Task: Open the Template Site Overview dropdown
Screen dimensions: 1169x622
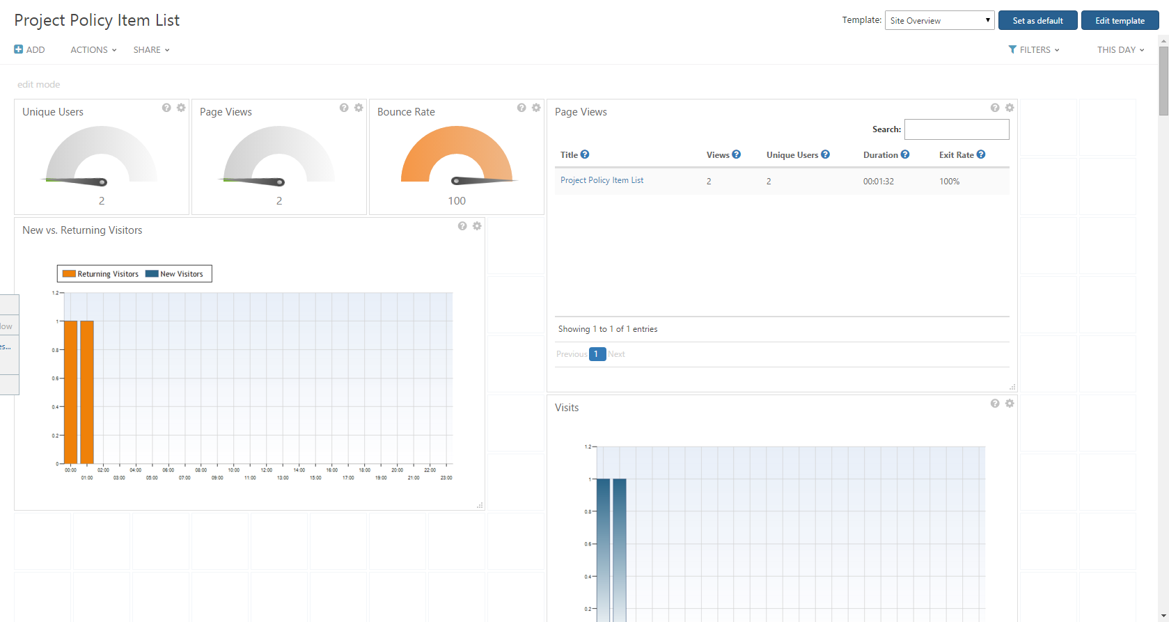Action: click(x=939, y=20)
